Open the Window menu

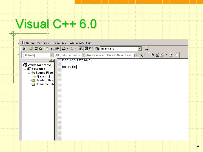click(x=80, y=43)
